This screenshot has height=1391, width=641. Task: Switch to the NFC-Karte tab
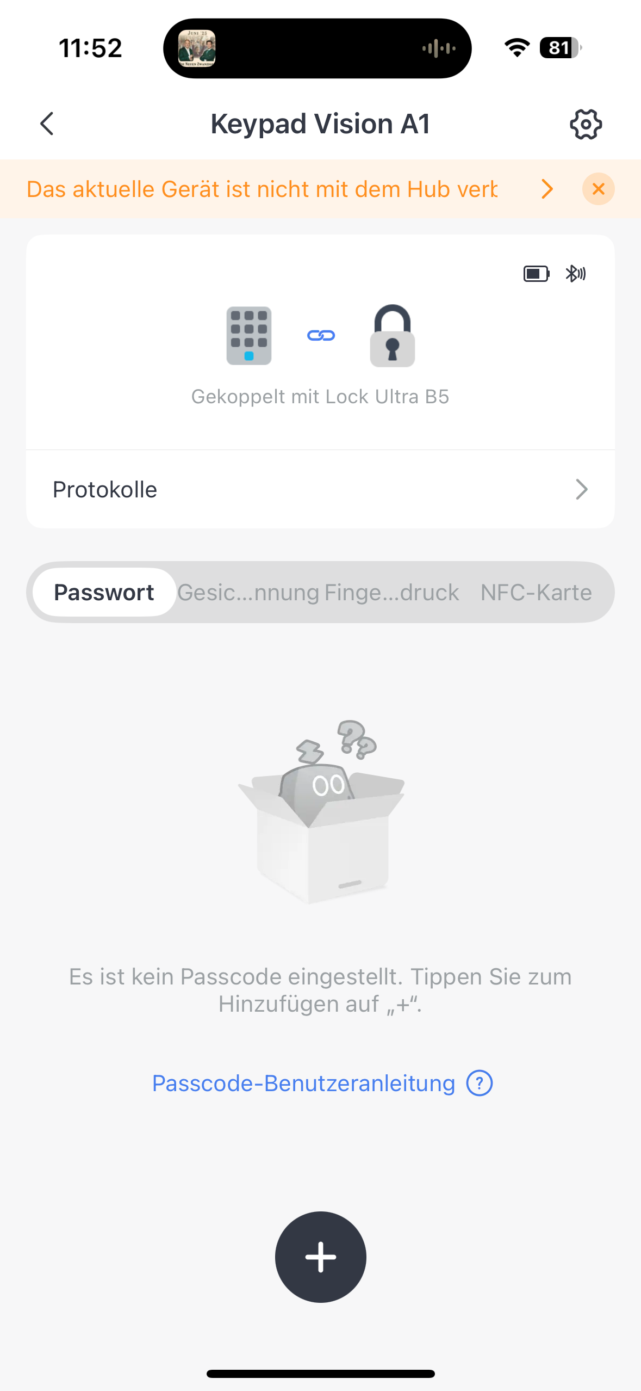click(x=536, y=592)
